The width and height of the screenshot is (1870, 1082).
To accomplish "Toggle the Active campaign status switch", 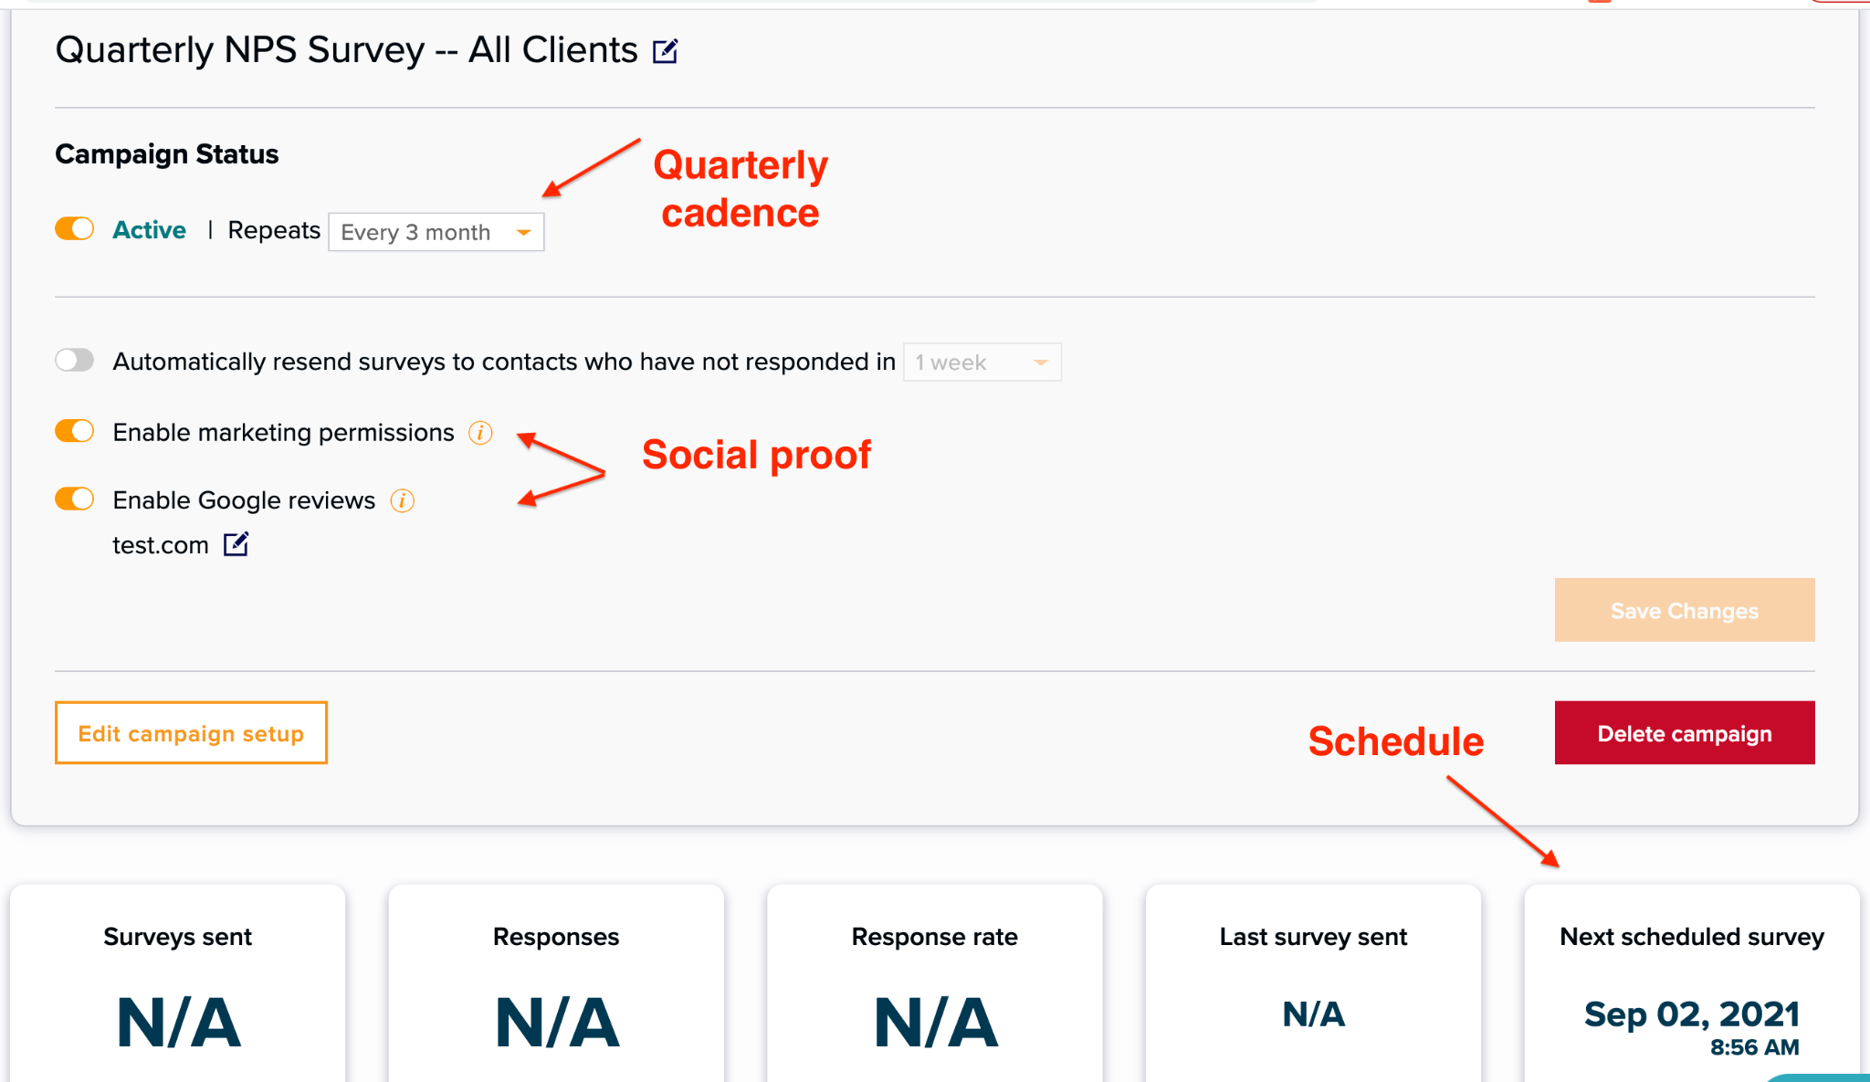I will click(x=75, y=229).
